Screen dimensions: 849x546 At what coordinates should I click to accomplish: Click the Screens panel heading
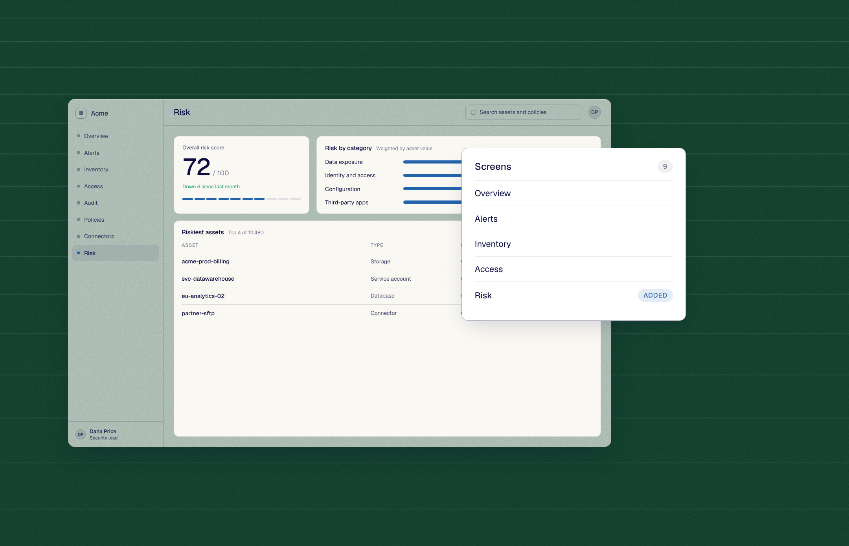493,167
